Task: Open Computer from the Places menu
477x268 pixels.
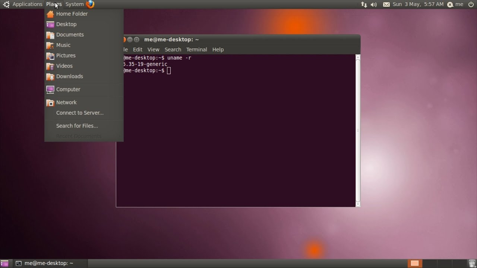Action: 84,89
